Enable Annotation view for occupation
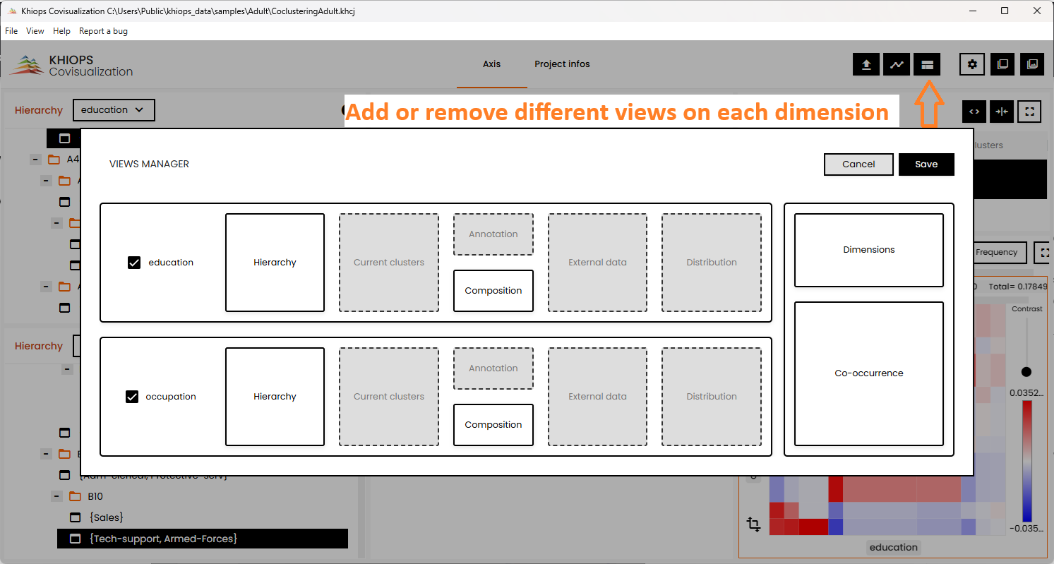1054x564 pixels. [493, 368]
